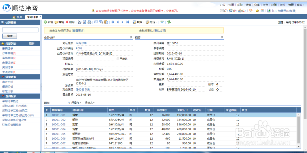Click the red X 删除 button
This screenshot has height=153, width=307.
click(70, 22)
